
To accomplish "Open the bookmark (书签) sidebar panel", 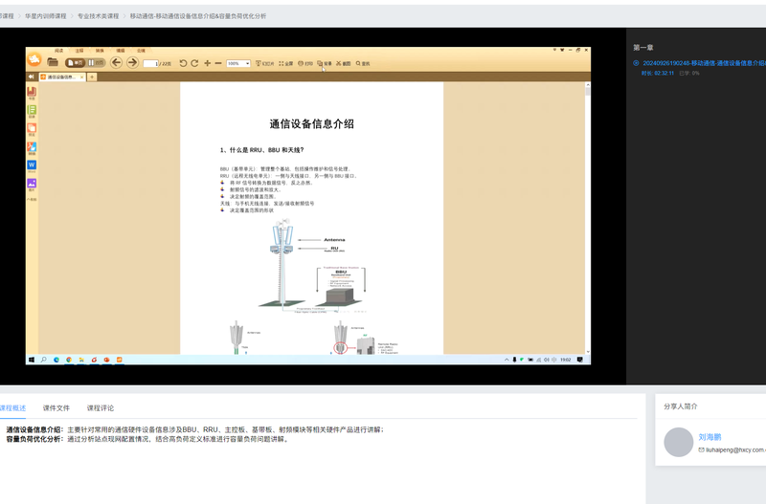I will (32, 93).
